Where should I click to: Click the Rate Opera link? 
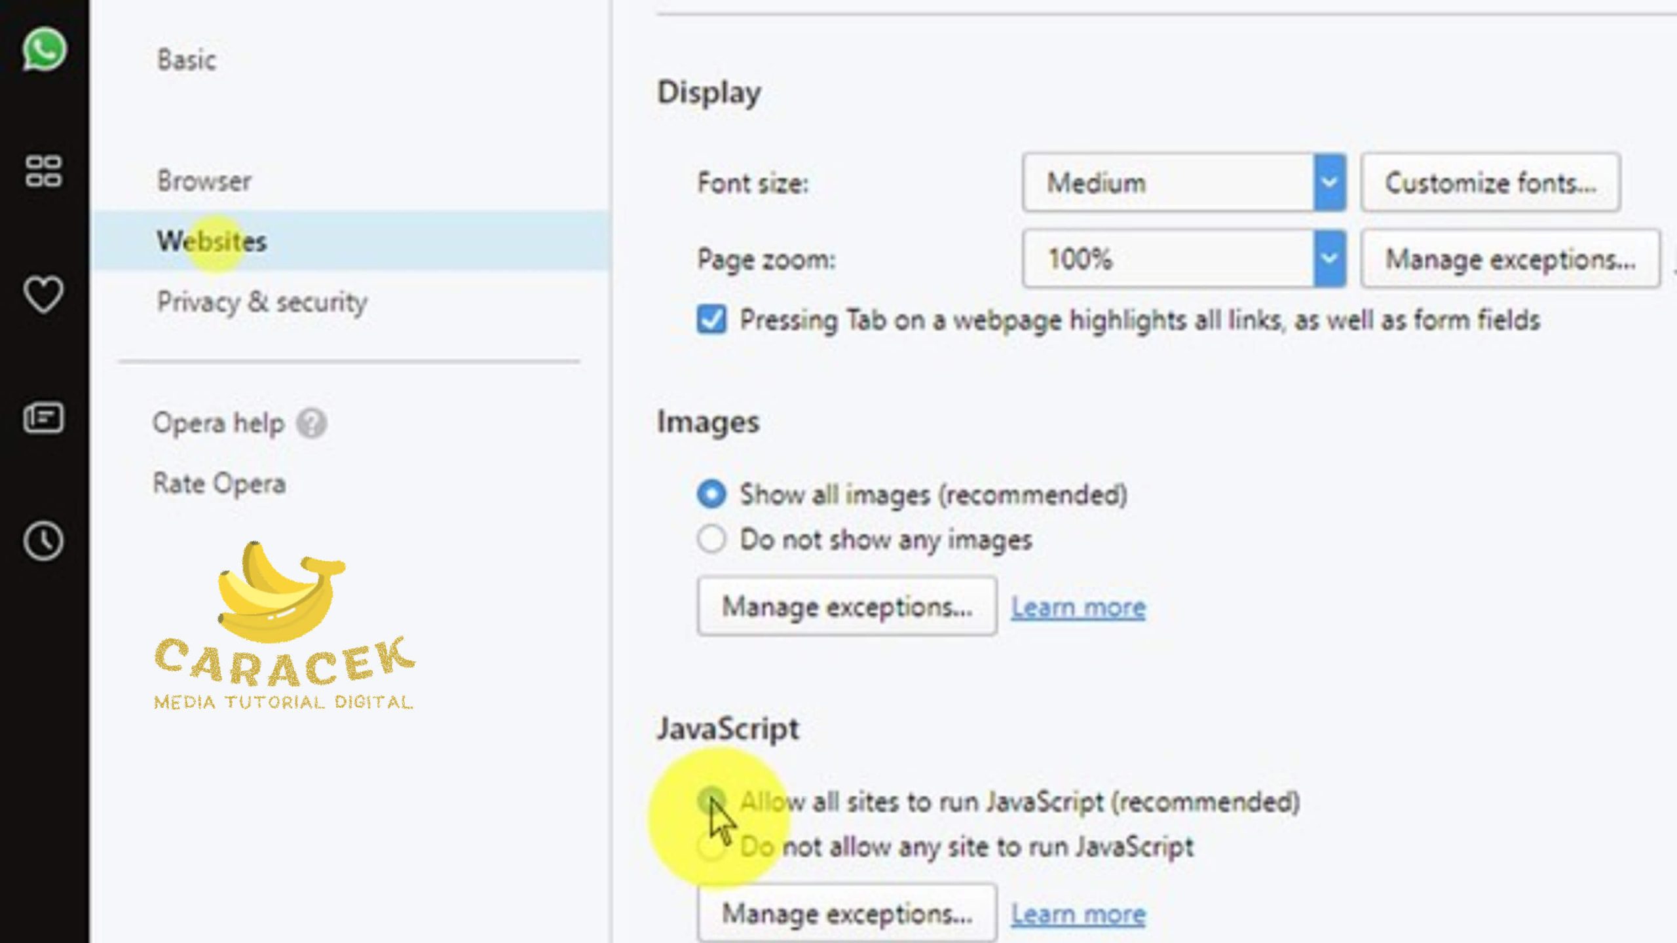point(219,484)
